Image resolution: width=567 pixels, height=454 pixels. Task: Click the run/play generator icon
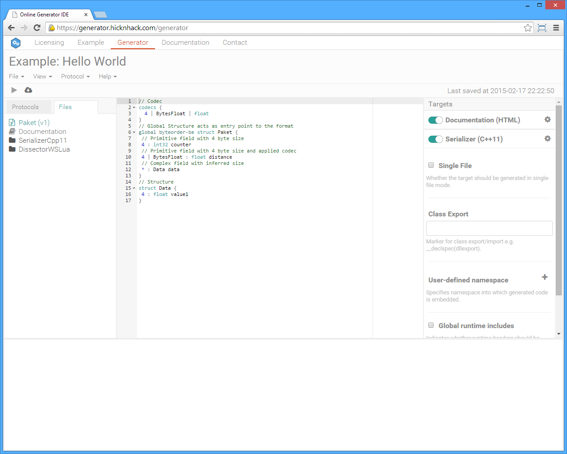[14, 90]
